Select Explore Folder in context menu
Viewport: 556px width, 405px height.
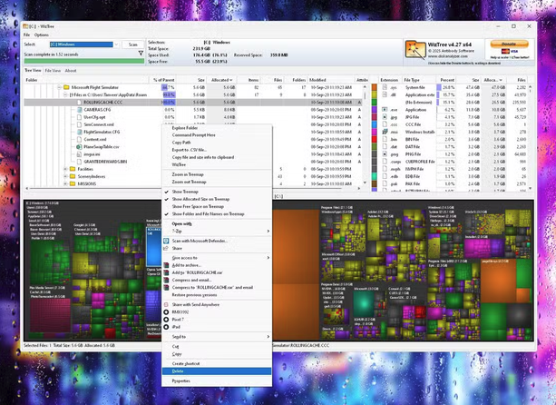(x=217, y=128)
